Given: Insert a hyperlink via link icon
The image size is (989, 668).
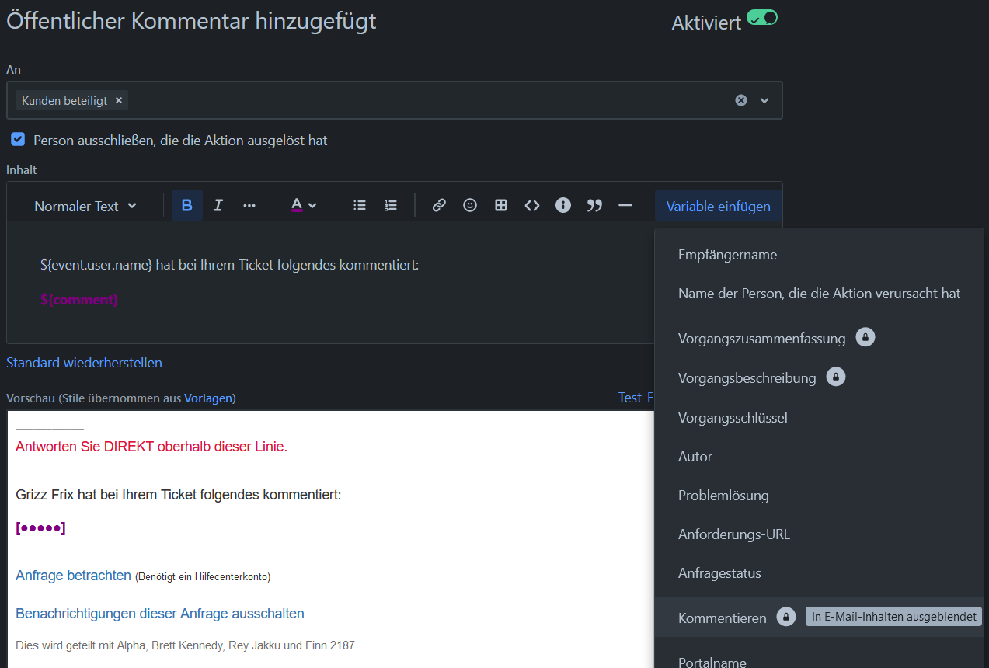Looking at the screenshot, I should 439,205.
